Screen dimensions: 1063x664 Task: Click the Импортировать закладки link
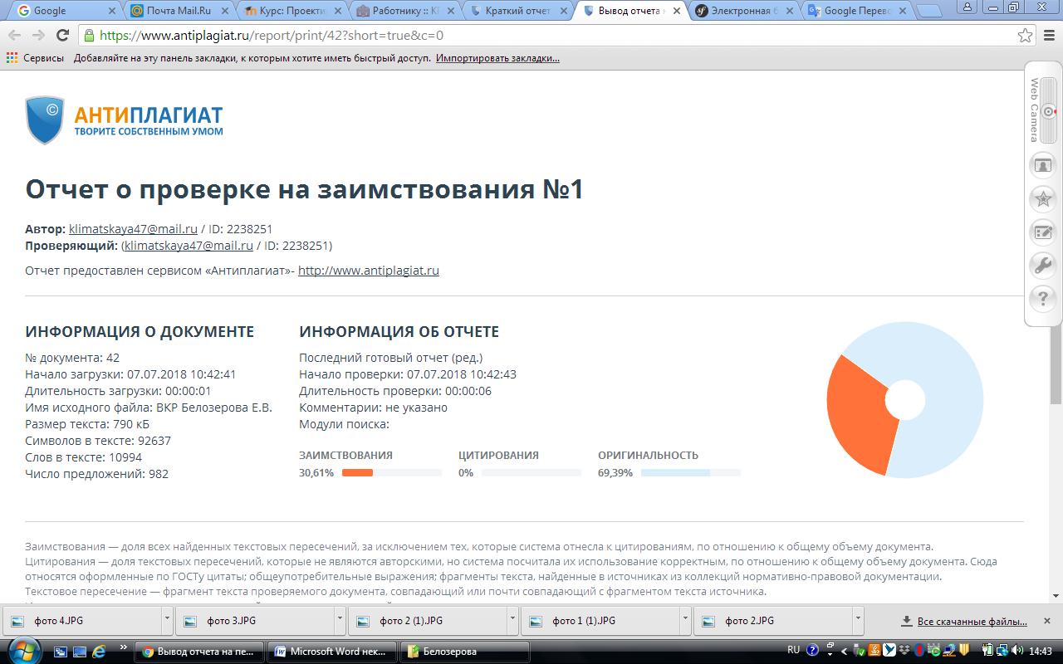pos(497,58)
